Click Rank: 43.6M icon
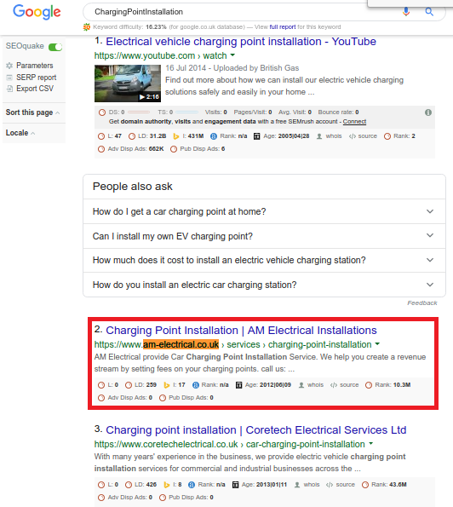The height and width of the screenshot is (507, 453). [365, 485]
